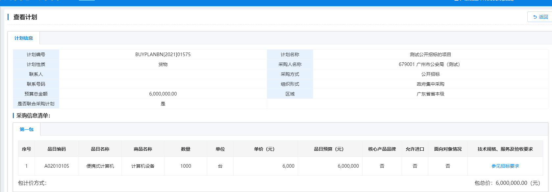
Task: Click the 政府集中采购 organization form value
Action: (x=430, y=84)
